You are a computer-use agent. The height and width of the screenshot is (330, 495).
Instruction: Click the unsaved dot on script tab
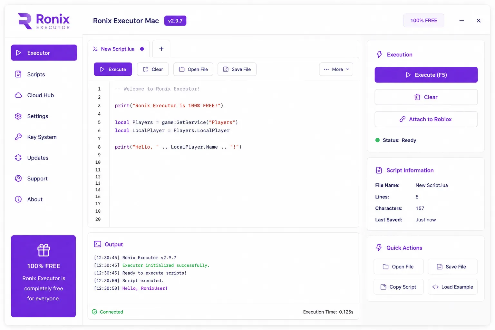tap(142, 49)
